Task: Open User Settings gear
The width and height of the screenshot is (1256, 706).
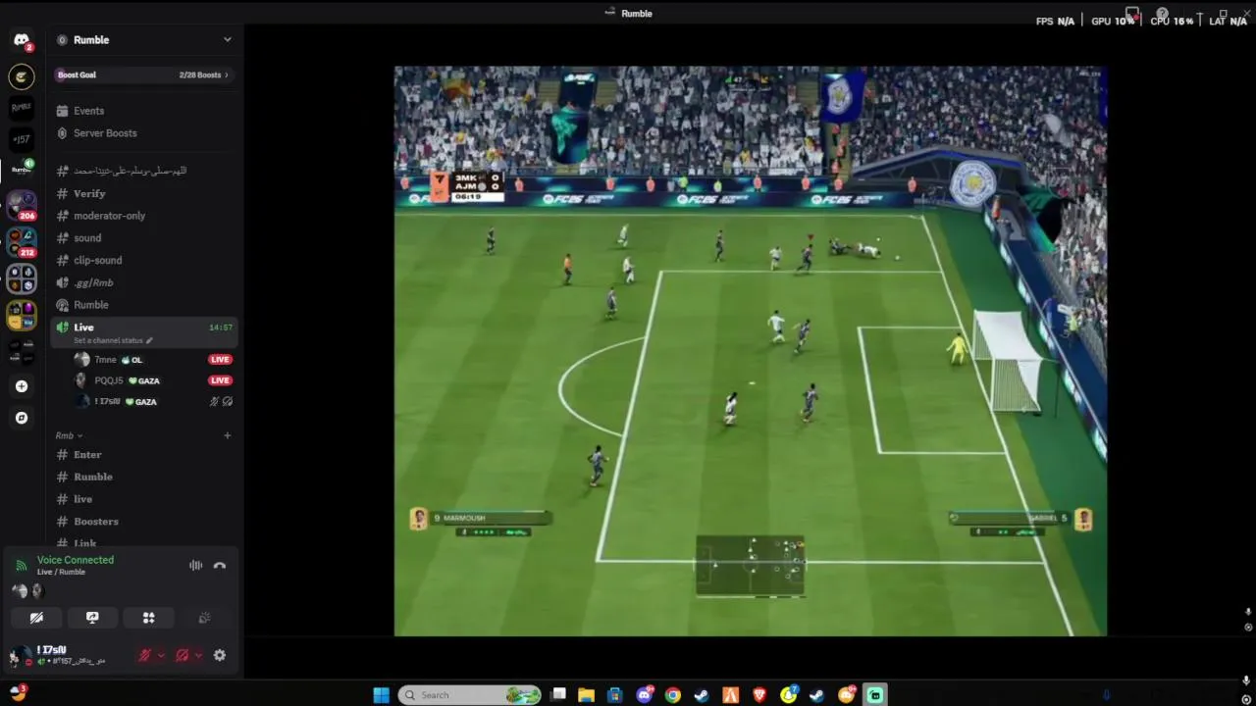Action: (x=220, y=656)
